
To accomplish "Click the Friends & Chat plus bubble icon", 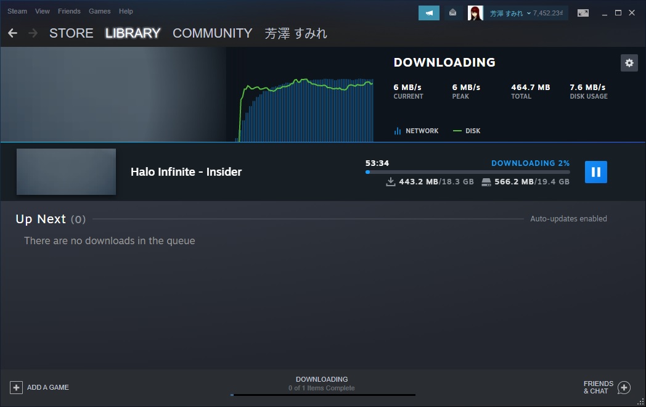I will pyautogui.click(x=624, y=387).
